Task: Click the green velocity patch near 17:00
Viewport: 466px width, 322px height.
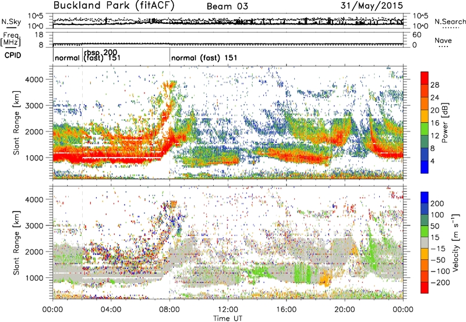Action: 302,274
